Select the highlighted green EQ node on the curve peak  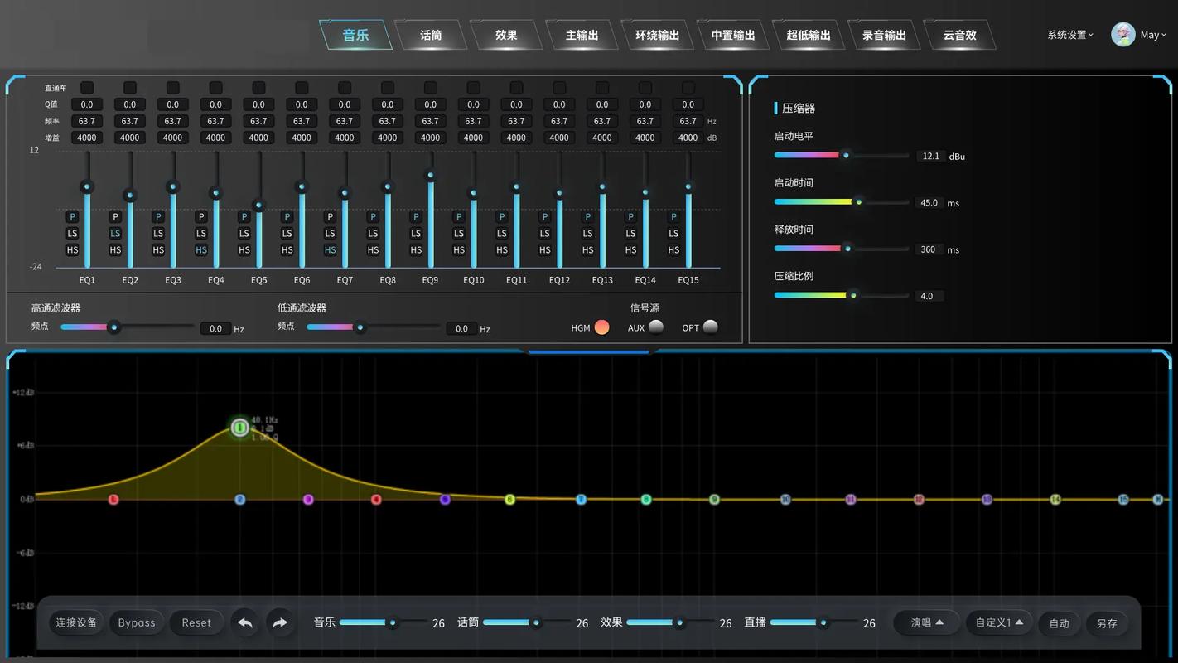click(x=240, y=428)
